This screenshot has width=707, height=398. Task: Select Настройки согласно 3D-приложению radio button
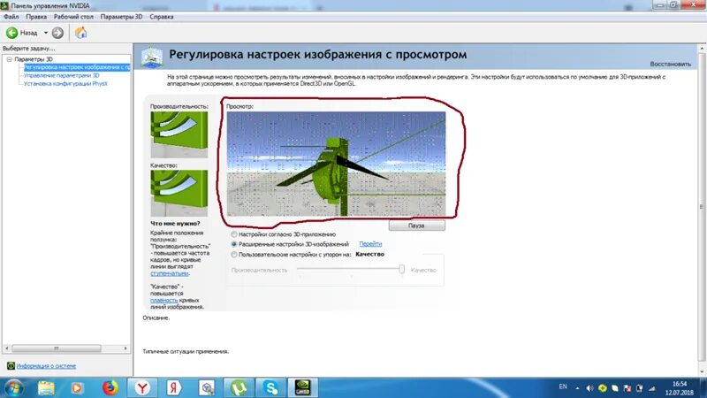[x=234, y=234]
